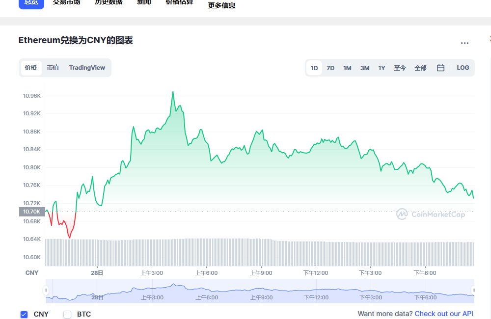Viewport: 491px width, 319px height.
Task: Choose the 1Y time range
Action: (x=382, y=68)
